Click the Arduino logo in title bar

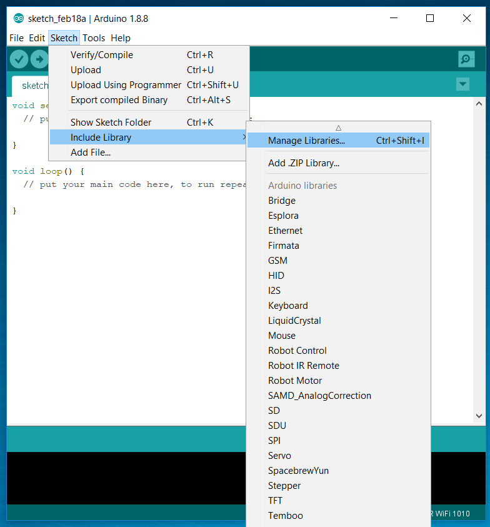(x=19, y=18)
